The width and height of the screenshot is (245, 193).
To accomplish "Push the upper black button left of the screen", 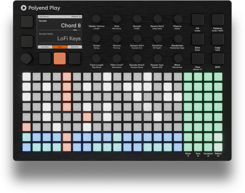I will 27,22.
